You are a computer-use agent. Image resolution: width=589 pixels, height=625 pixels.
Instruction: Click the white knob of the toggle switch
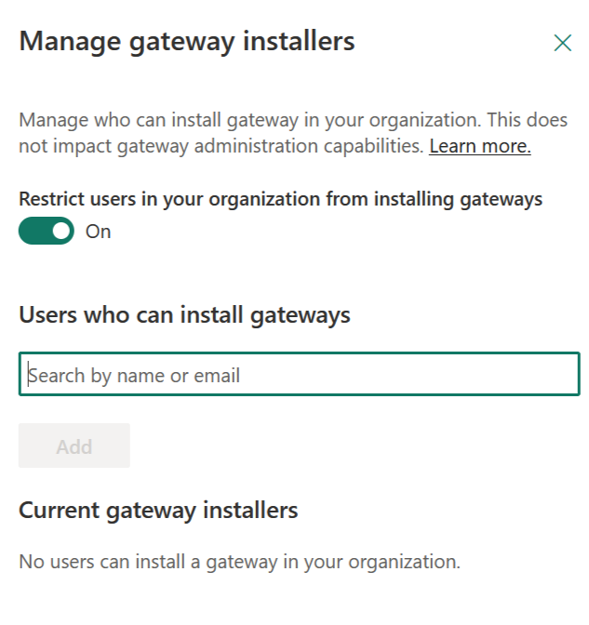pos(60,231)
